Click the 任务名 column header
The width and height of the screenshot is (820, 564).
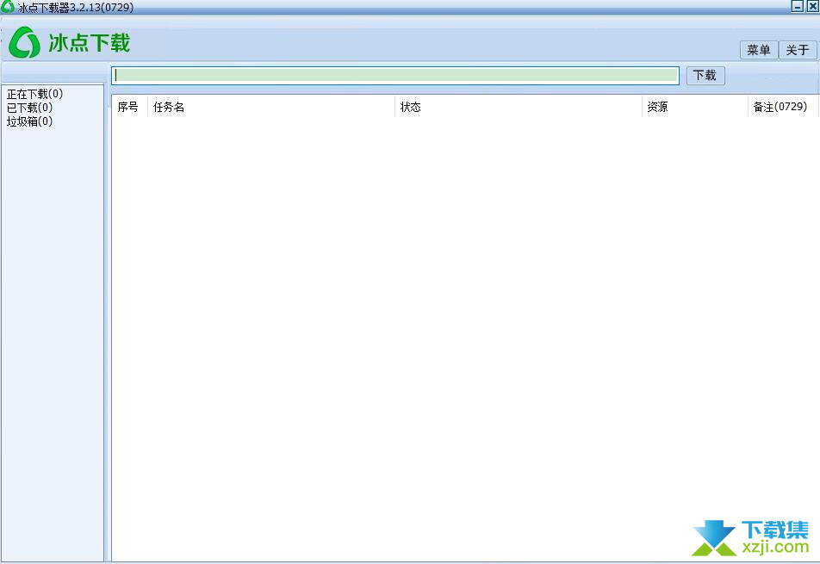(x=169, y=107)
